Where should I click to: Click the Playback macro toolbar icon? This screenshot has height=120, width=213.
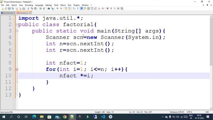[114, 8]
